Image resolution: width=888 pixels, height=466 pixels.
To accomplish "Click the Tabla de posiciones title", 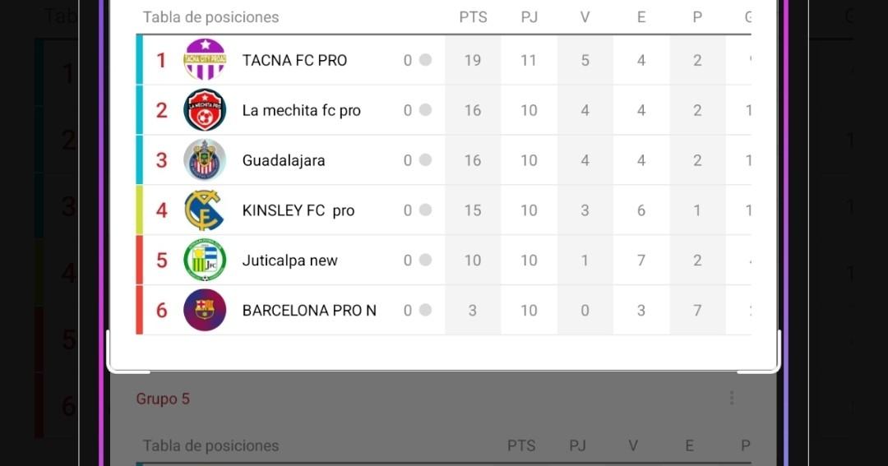I will [x=210, y=17].
